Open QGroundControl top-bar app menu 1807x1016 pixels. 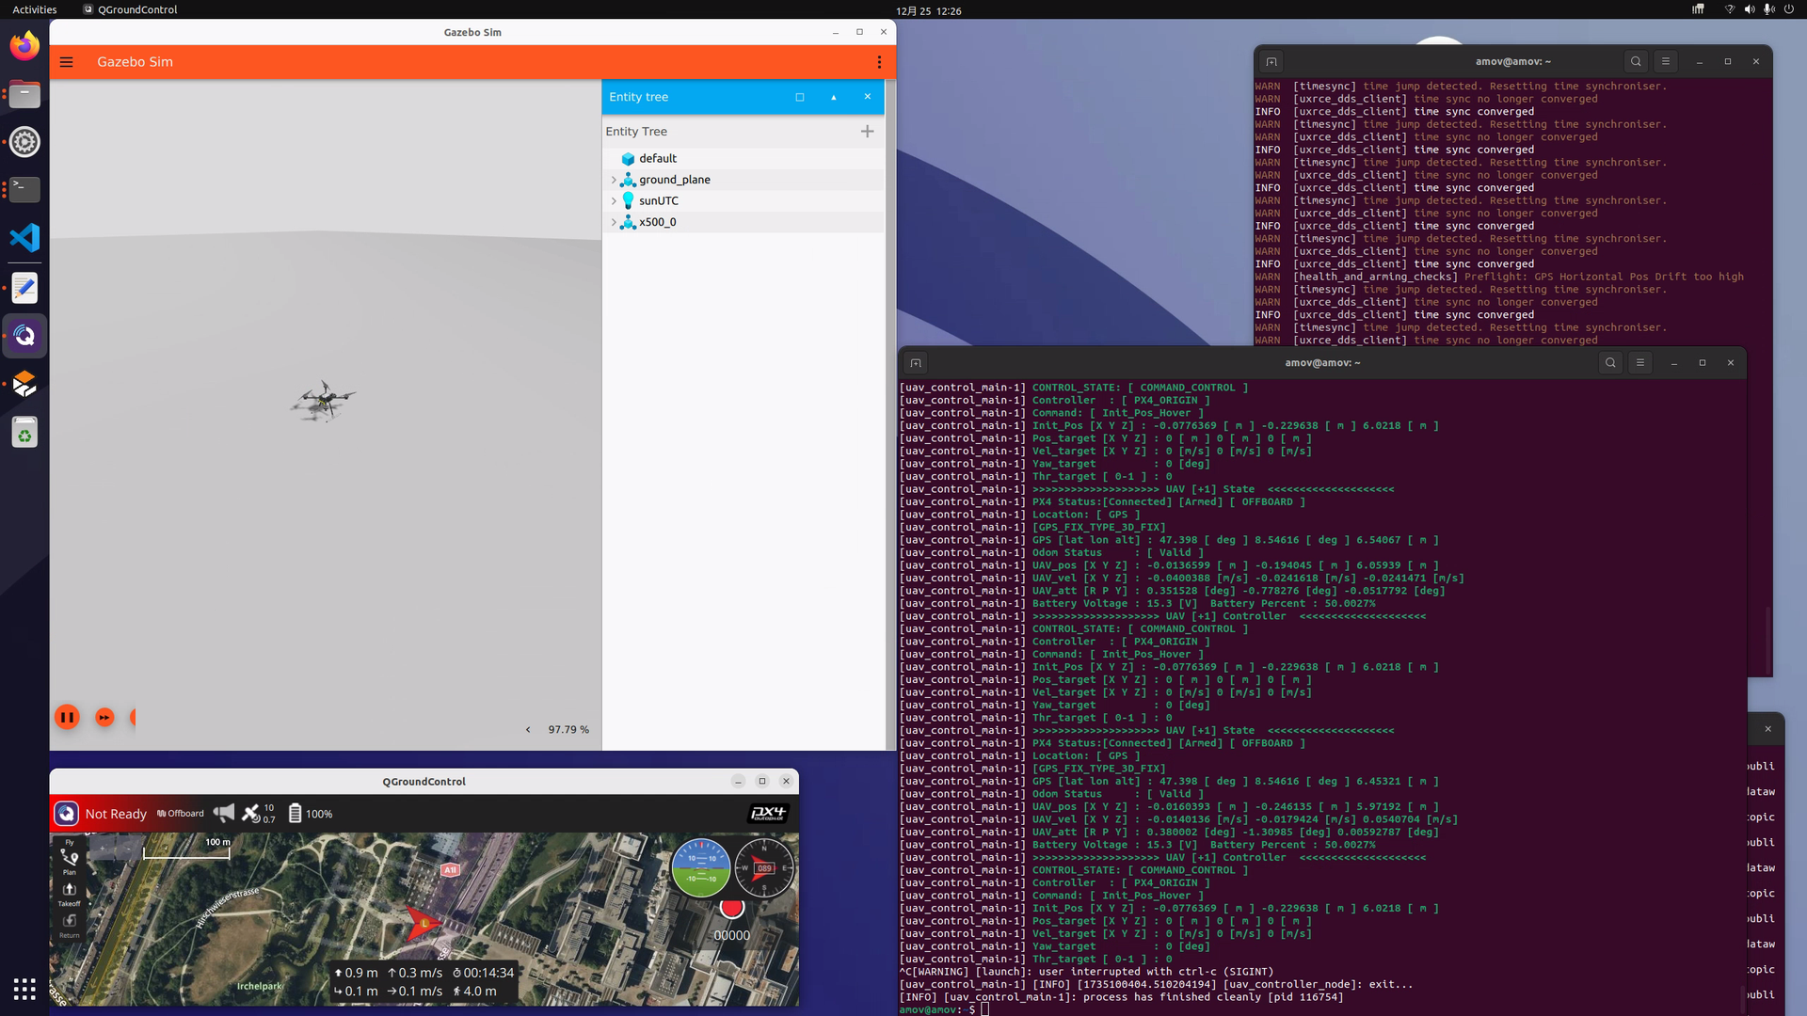pos(131,9)
